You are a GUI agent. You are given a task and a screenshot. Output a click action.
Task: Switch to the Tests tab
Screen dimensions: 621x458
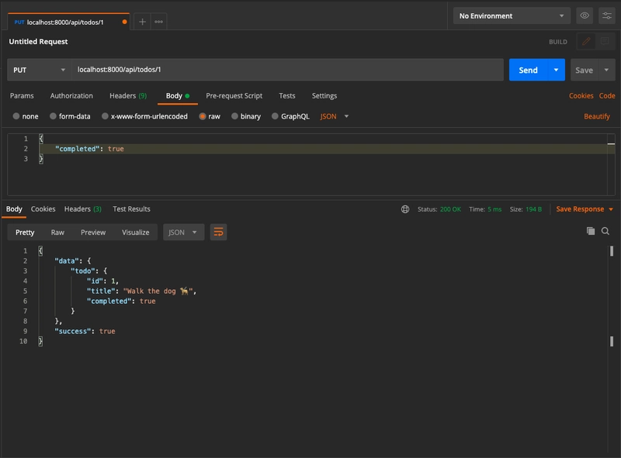[x=286, y=96]
